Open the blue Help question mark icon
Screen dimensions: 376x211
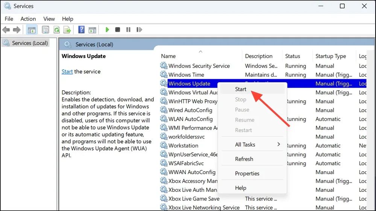82,30
